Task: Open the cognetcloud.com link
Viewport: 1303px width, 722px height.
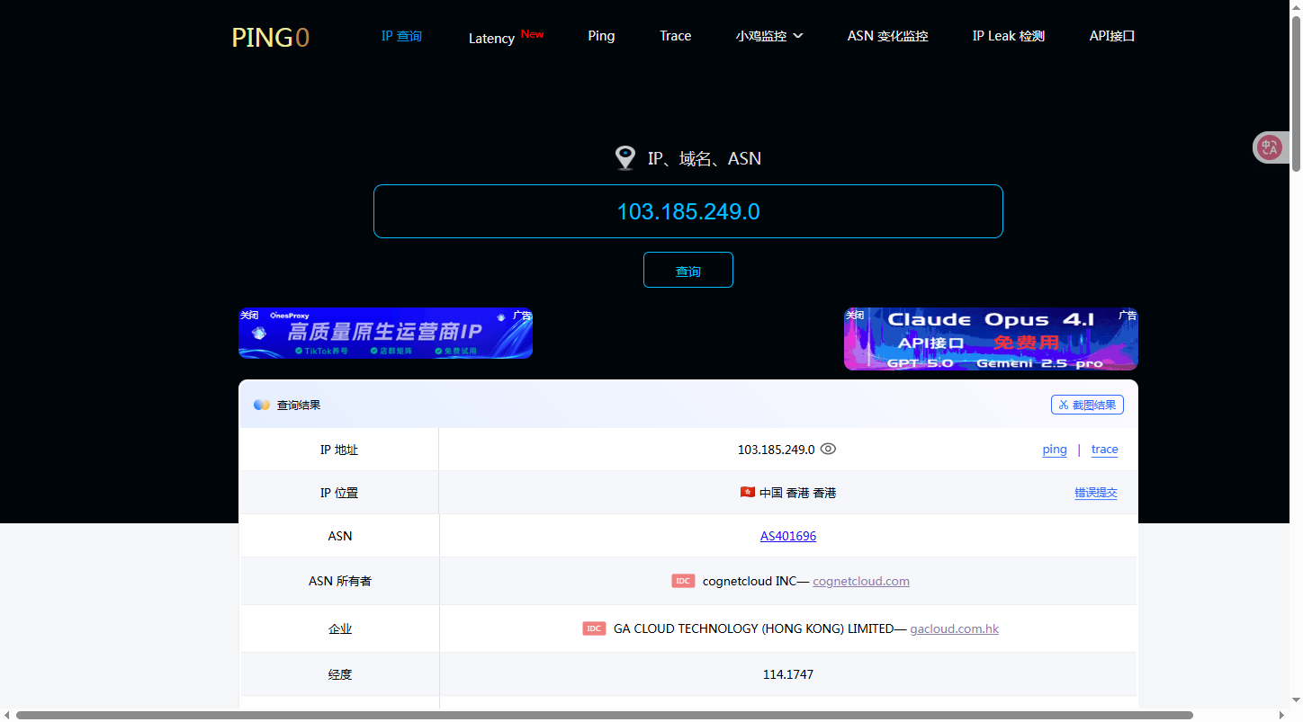Action: pyautogui.click(x=861, y=581)
